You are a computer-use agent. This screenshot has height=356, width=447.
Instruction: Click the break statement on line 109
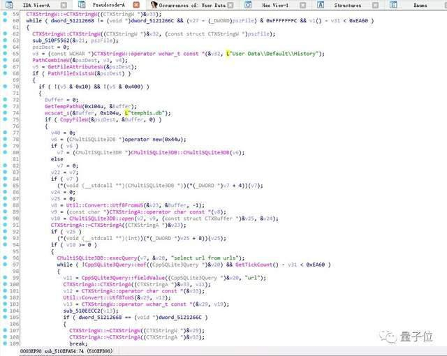coord(78,343)
